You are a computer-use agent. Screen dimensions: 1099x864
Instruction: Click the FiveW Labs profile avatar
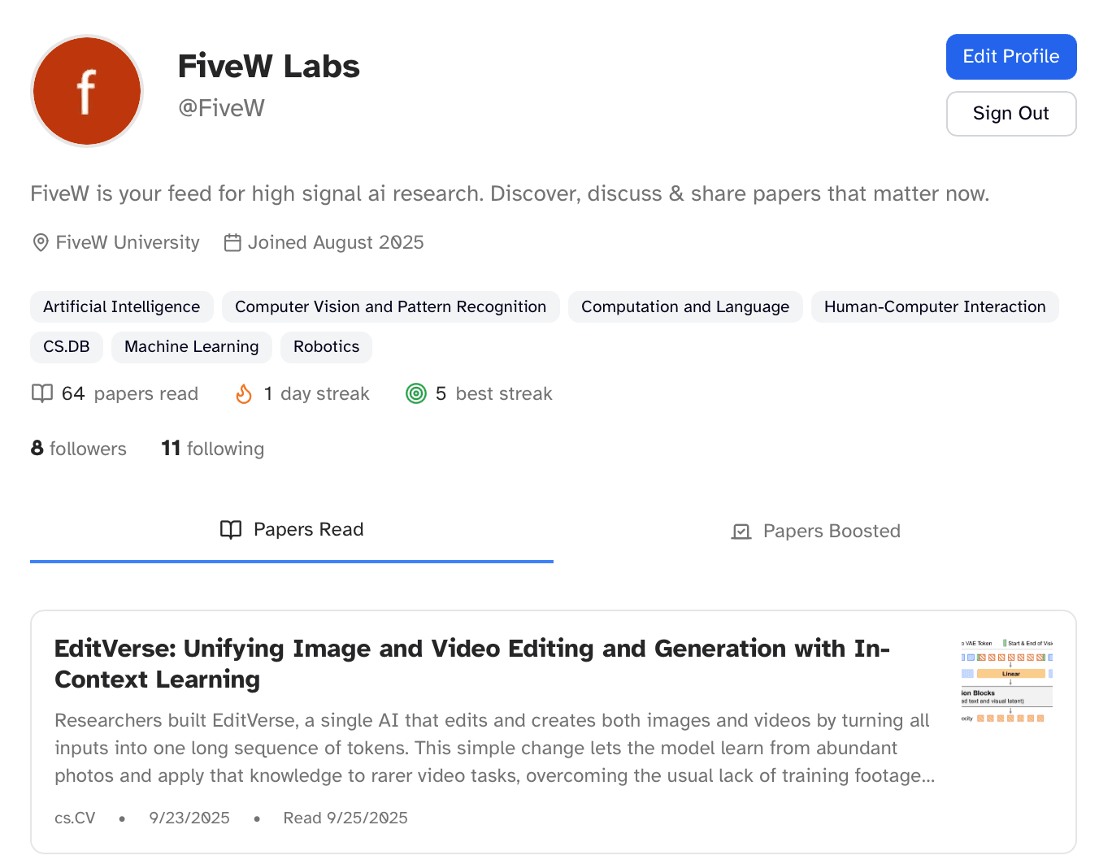87,91
